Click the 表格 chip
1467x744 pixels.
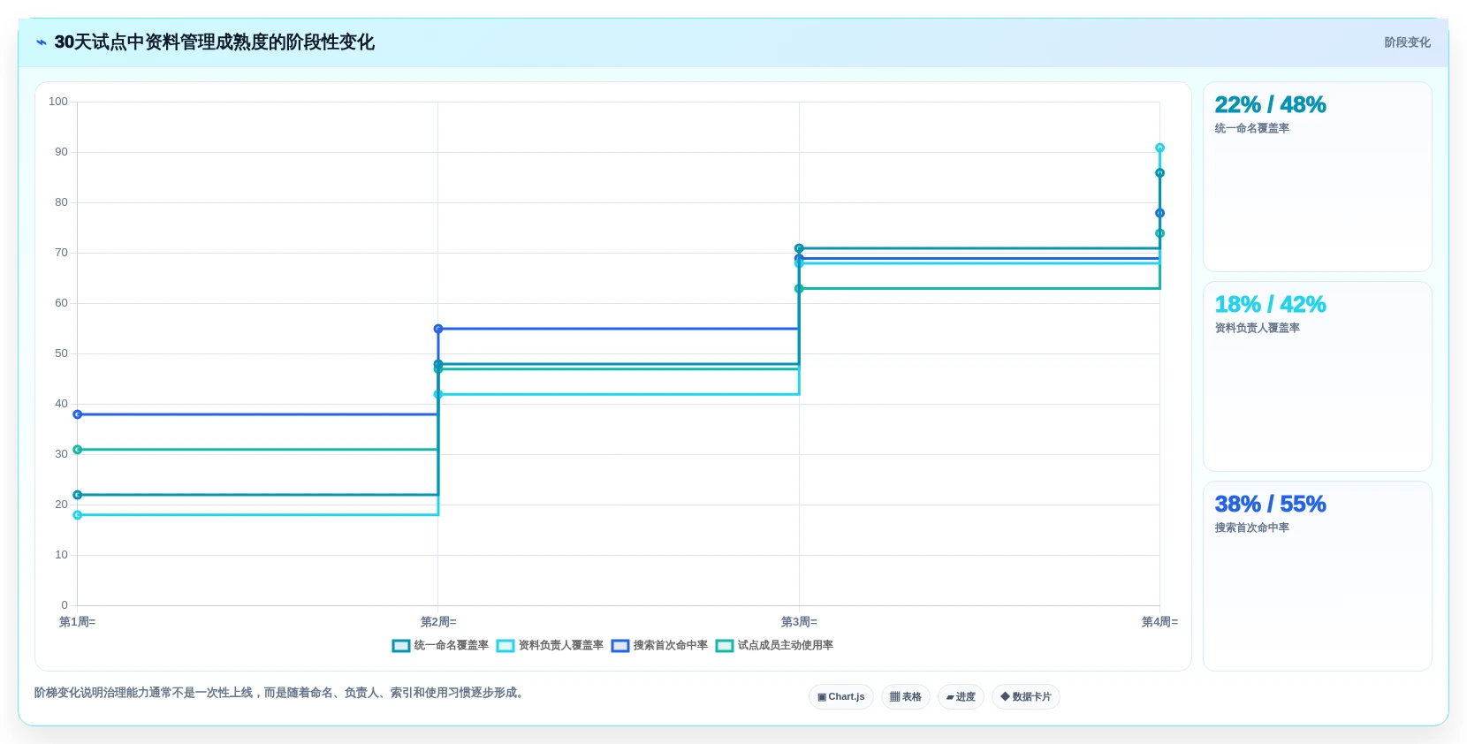[x=906, y=697]
